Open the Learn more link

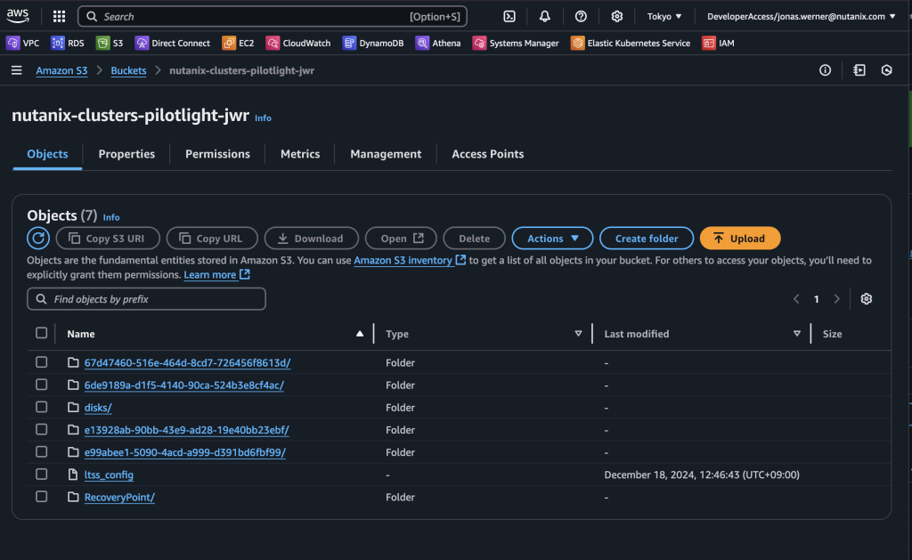click(217, 274)
